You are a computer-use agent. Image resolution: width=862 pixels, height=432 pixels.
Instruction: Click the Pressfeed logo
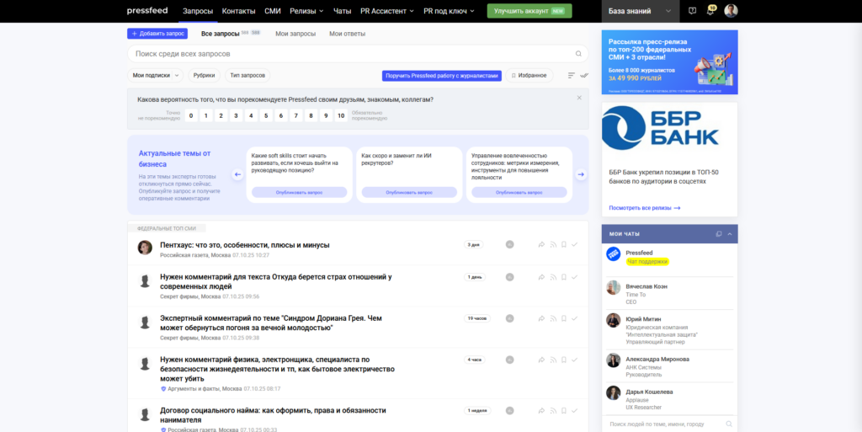pyautogui.click(x=147, y=10)
